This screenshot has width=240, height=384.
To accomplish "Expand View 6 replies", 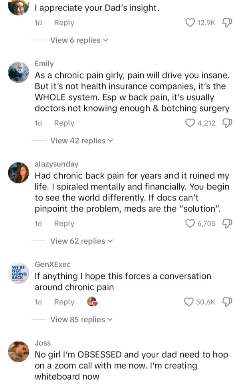I will pyautogui.click(x=79, y=40).
